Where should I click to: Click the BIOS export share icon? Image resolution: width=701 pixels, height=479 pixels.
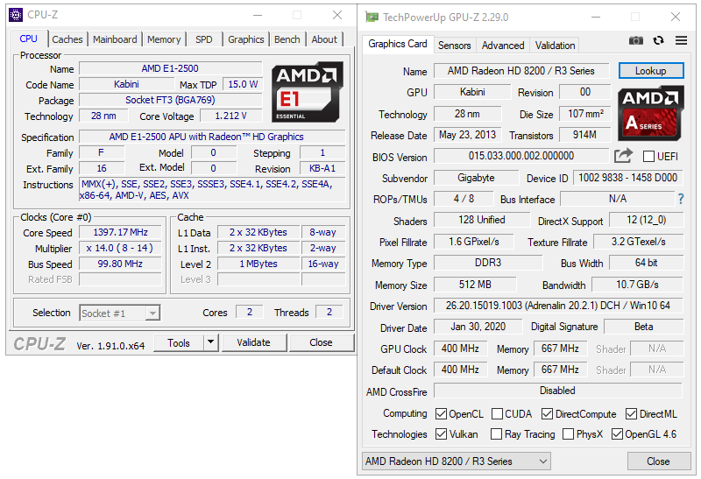(x=623, y=156)
